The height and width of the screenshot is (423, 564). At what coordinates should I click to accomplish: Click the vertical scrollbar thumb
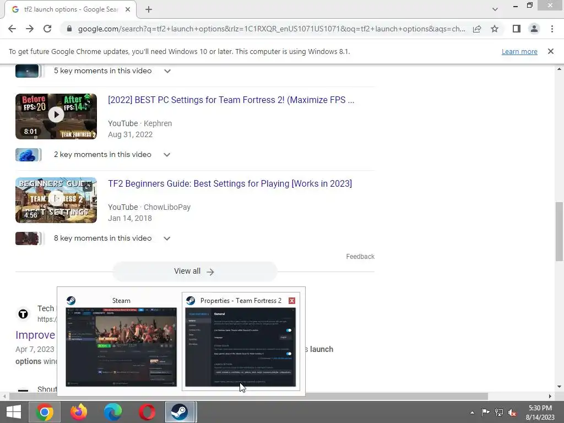(559, 231)
